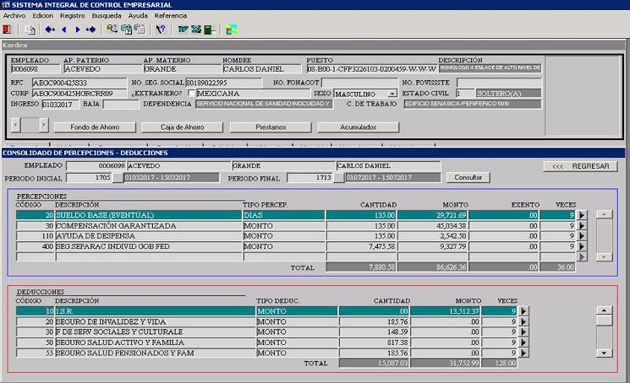The width and height of the screenshot is (630, 383).
Task: Expand detail arrow for I.S.R. deduction row
Action: coord(522,311)
